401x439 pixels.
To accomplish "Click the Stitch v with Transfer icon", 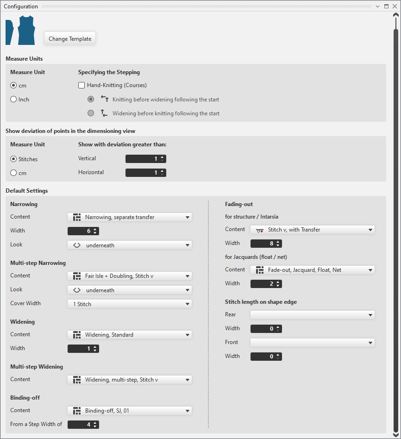I will tap(259, 230).
